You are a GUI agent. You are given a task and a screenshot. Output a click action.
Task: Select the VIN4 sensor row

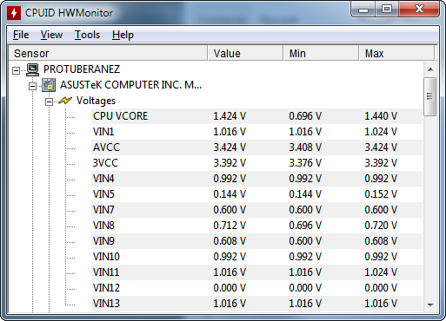256,179
